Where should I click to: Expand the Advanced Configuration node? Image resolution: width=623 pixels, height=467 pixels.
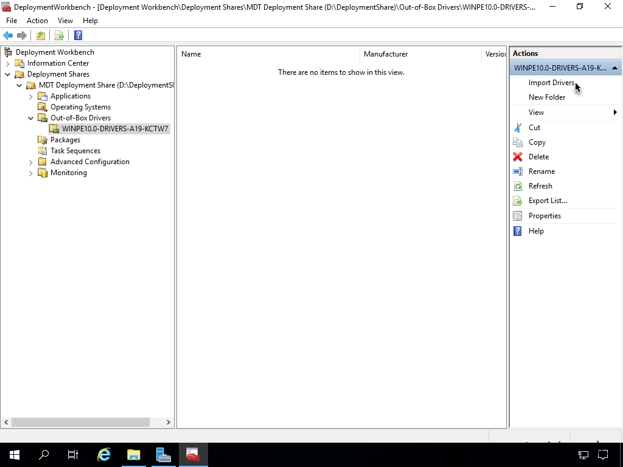pos(30,162)
